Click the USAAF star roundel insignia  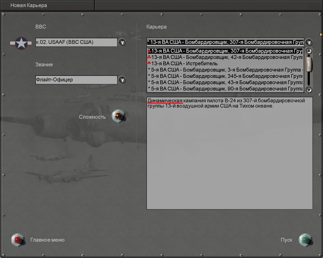[x=21, y=43]
